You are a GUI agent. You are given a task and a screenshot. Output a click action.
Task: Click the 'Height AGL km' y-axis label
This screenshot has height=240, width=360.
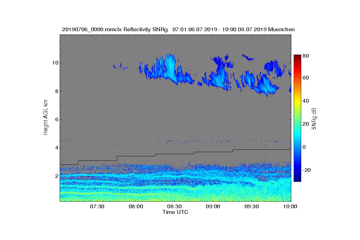click(46, 117)
